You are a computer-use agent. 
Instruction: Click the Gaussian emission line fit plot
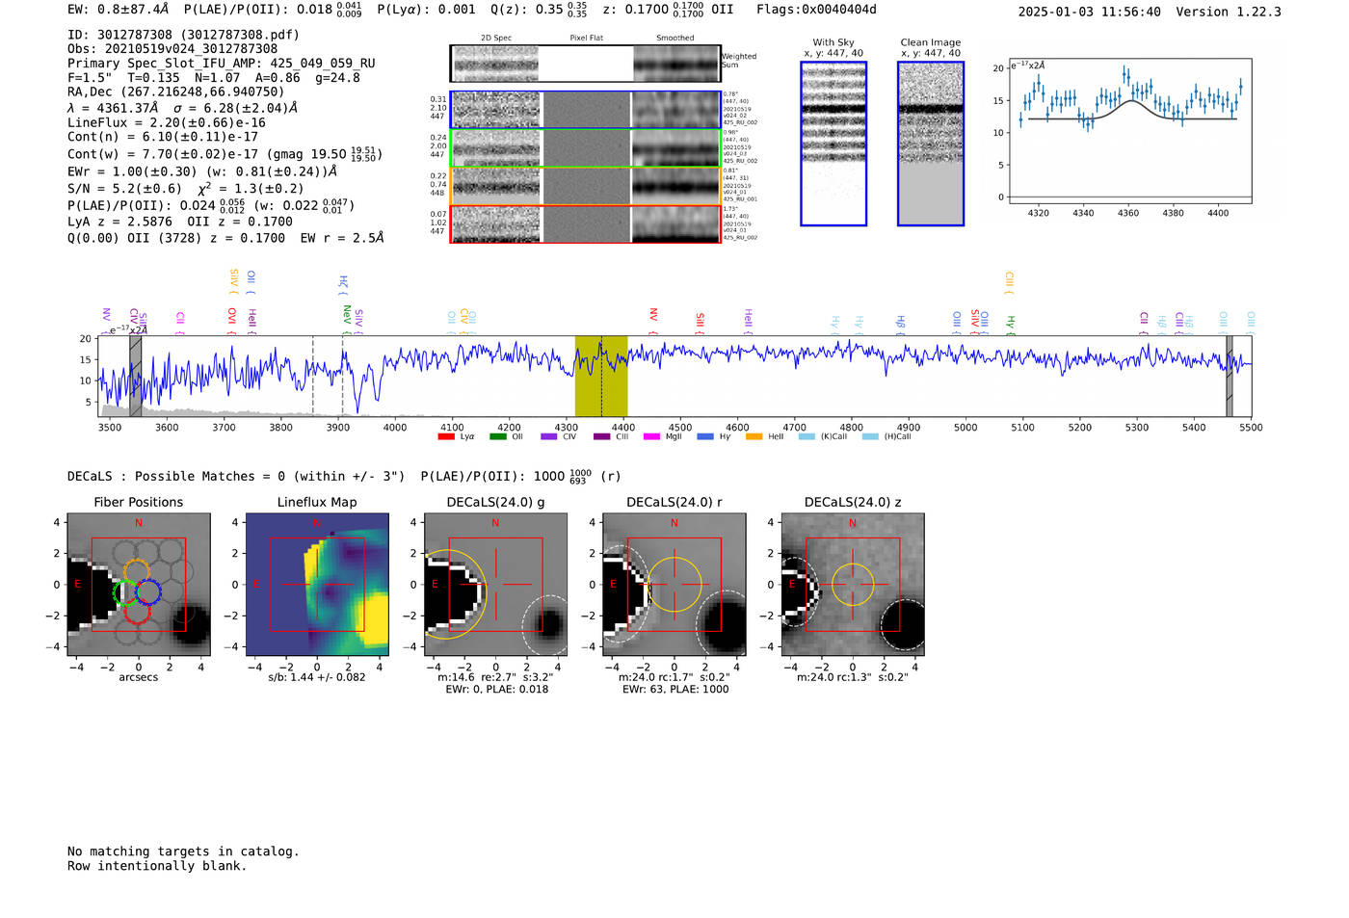pyautogui.click(x=1128, y=132)
